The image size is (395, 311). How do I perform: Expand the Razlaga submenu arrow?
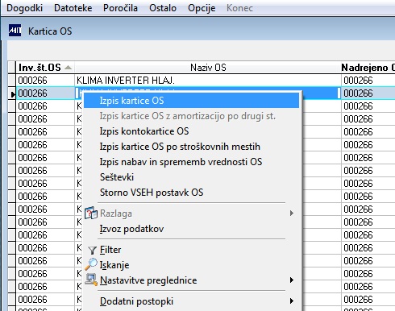(292, 214)
